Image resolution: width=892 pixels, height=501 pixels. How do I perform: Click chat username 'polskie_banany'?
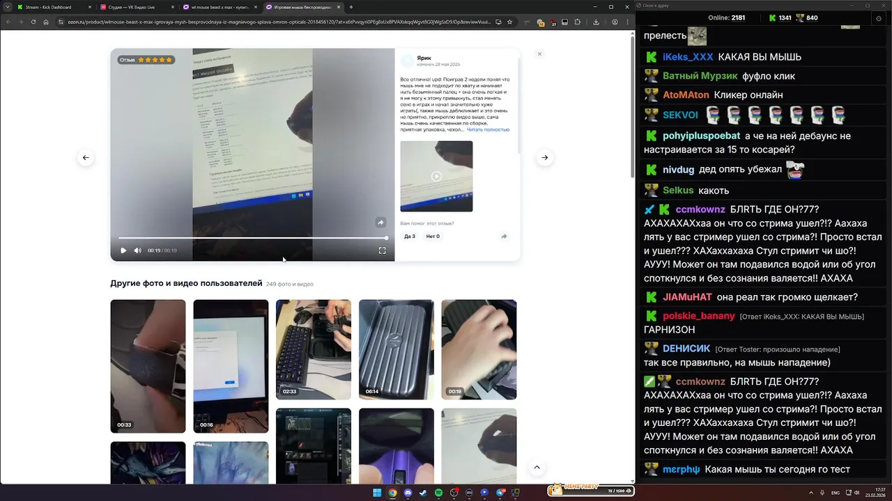tap(699, 316)
